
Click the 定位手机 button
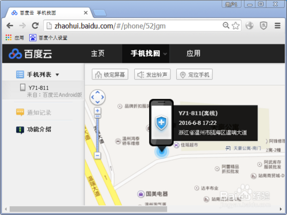click(x=195, y=74)
